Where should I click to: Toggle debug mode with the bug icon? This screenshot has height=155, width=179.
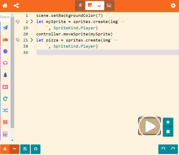[168, 122]
